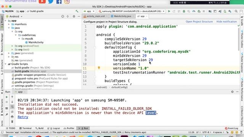
Task: Open the Profile app gauge icon
Action: [194, 11]
